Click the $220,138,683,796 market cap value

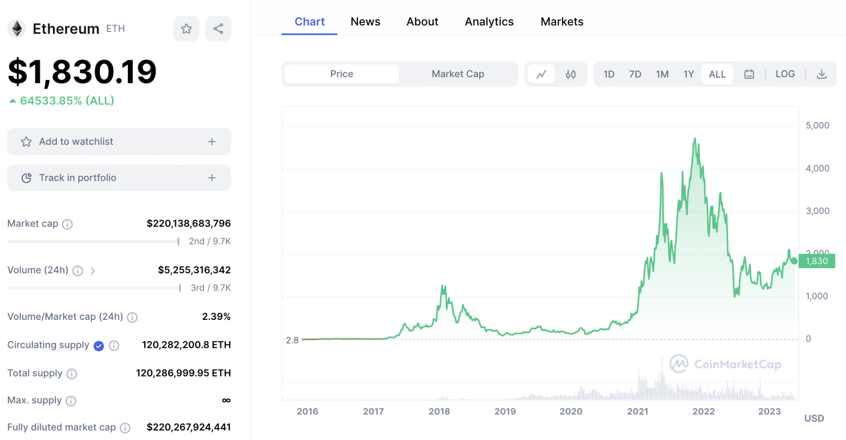188,223
